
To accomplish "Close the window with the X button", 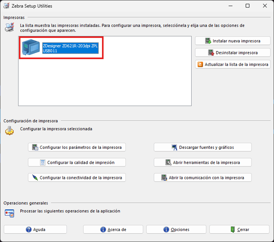I will coord(265,6).
